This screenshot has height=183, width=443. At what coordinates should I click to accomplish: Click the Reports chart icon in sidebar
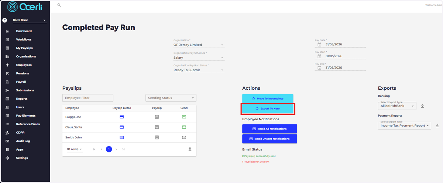click(7, 99)
